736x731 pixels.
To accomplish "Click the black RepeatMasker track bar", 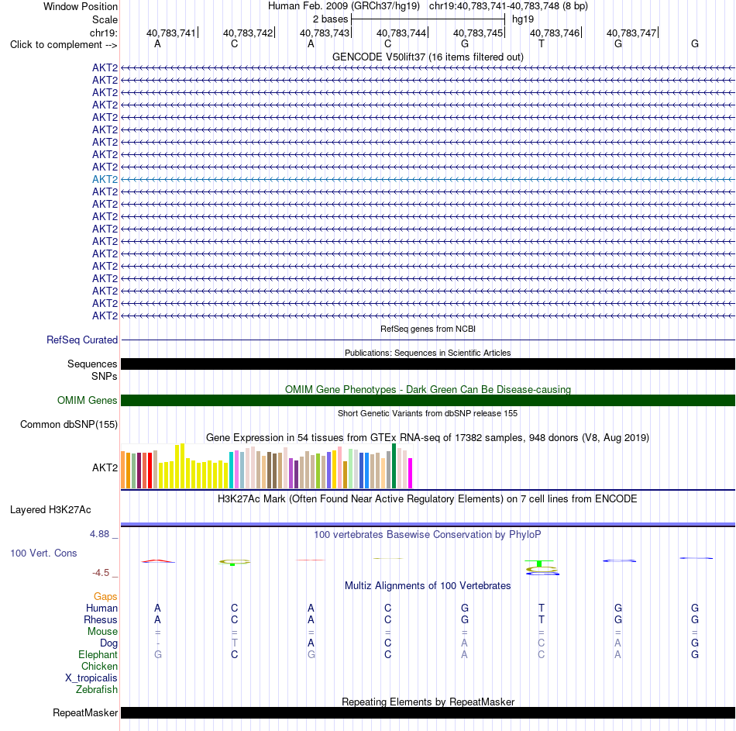I will pyautogui.click(x=428, y=712).
